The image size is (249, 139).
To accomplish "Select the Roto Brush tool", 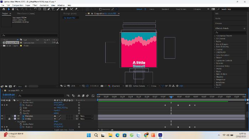I will coord(71,9).
